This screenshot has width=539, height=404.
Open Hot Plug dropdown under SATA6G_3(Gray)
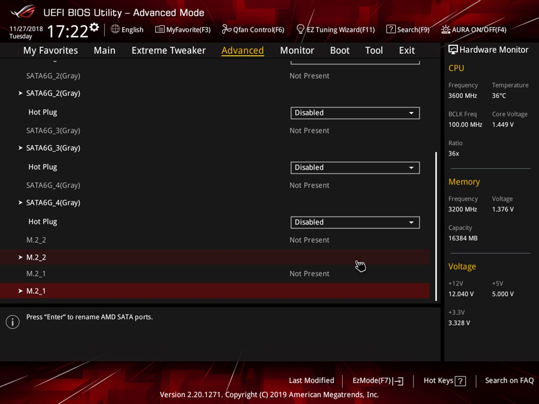(355, 168)
